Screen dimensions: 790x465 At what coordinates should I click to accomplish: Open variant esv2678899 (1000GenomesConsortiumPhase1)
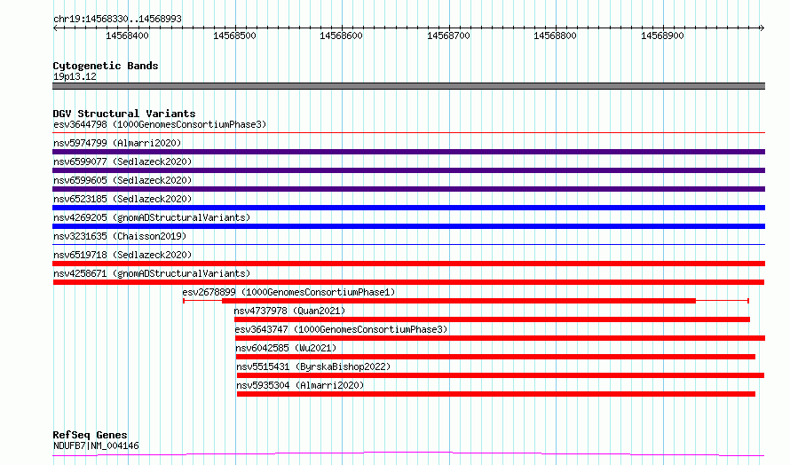[288, 292]
